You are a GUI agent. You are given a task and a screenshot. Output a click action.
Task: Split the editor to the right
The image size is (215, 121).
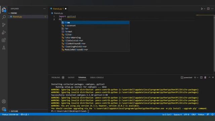[x=208, y=9]
